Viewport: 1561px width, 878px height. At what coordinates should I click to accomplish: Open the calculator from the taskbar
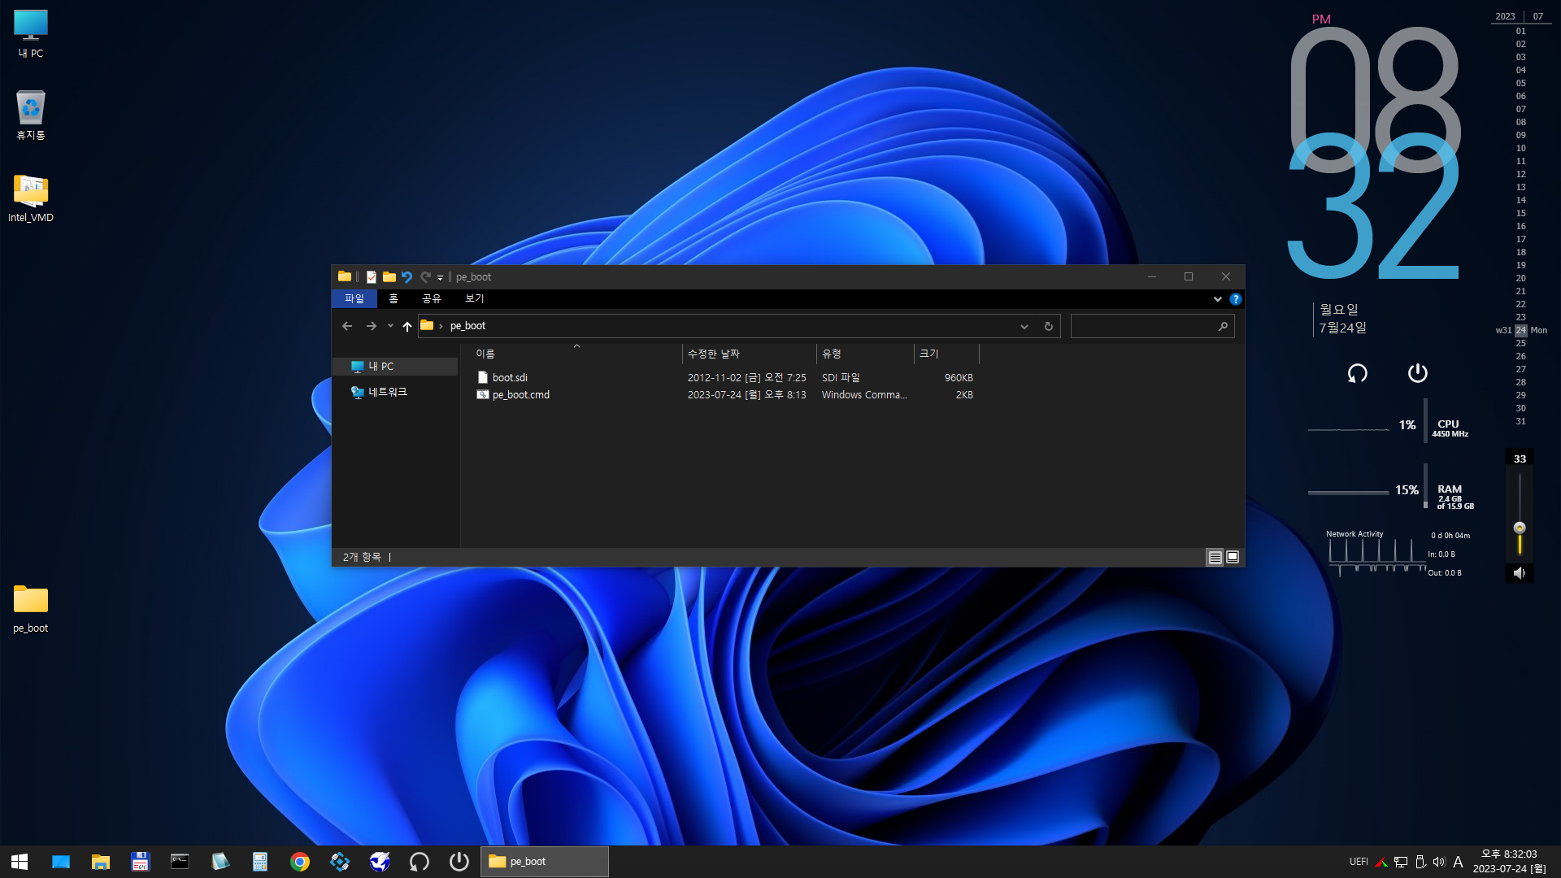(x=259, y=862)
